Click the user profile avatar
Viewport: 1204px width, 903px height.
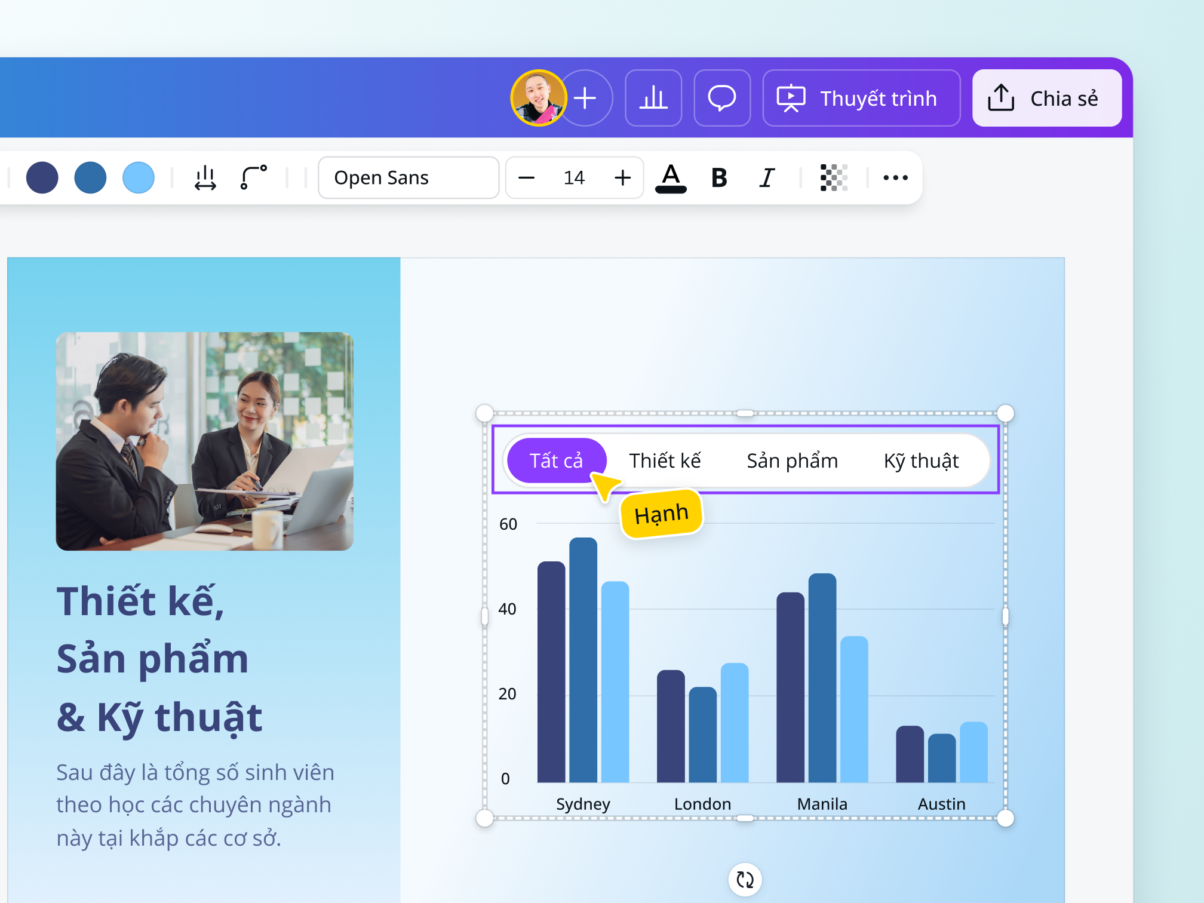[538, 98]
